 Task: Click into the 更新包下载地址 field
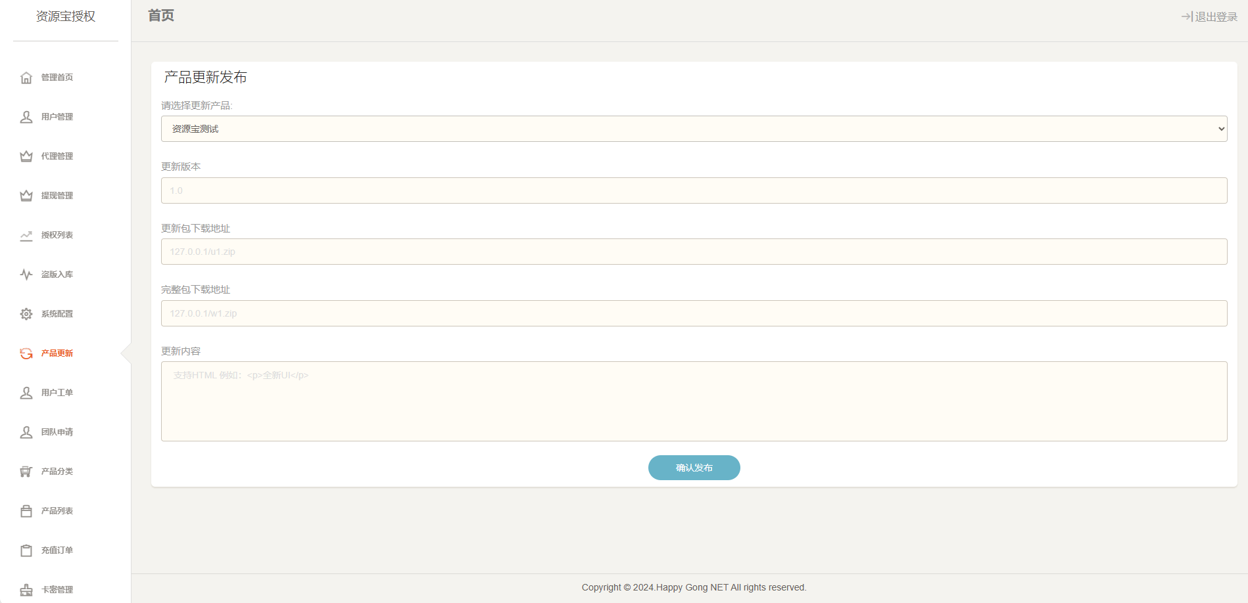(x=694, y=252)
